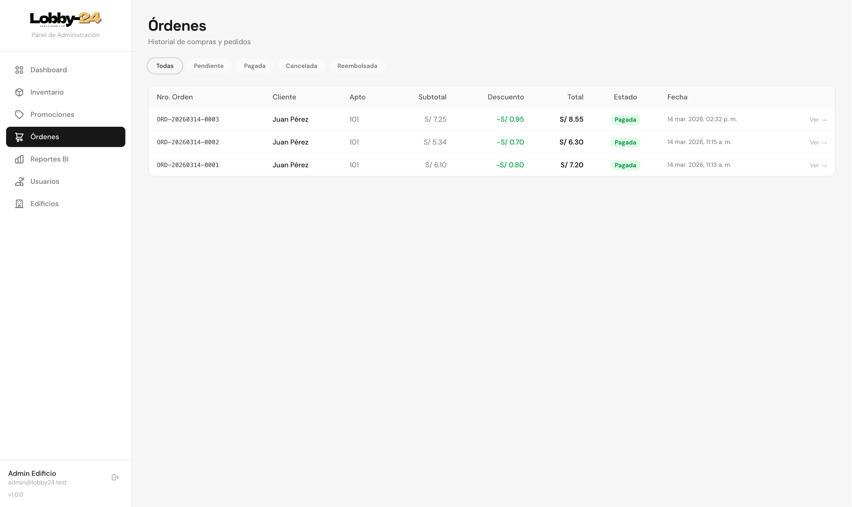Click the Órdenes shopping cart icon
Image resolution: width=852 pixels, height=507 pixels.
[x=19, y=137]
